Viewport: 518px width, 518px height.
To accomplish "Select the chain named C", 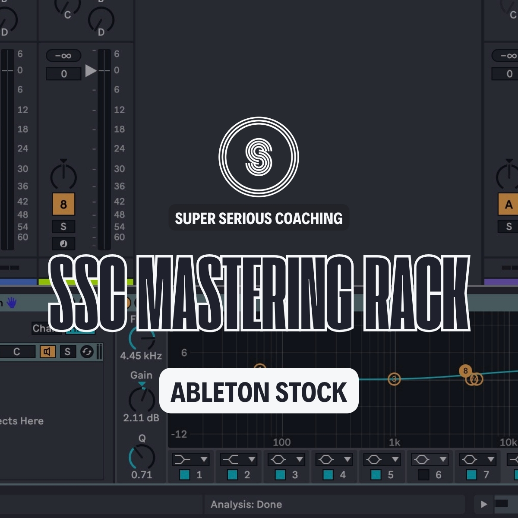I will 16,352.
